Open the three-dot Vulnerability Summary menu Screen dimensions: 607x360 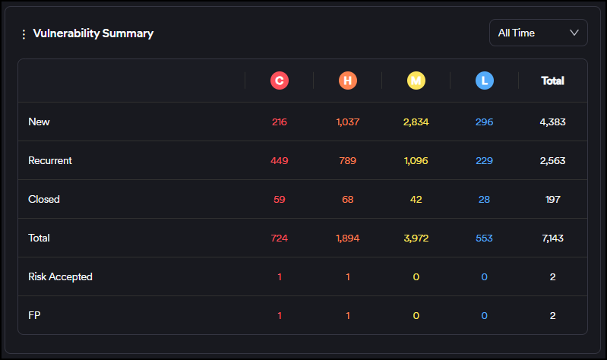(x=24, y=34)
